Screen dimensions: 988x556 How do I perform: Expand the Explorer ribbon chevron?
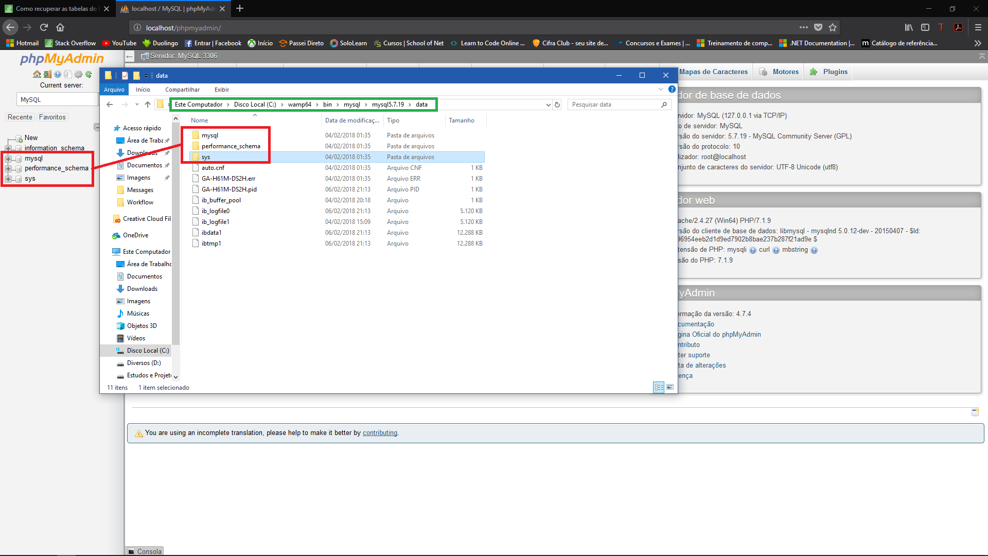click(x=661, y=90)
